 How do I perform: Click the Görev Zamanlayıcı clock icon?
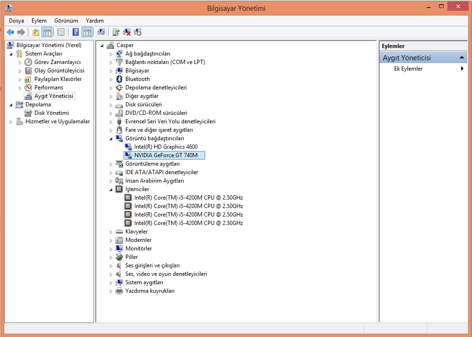point(28,62)
